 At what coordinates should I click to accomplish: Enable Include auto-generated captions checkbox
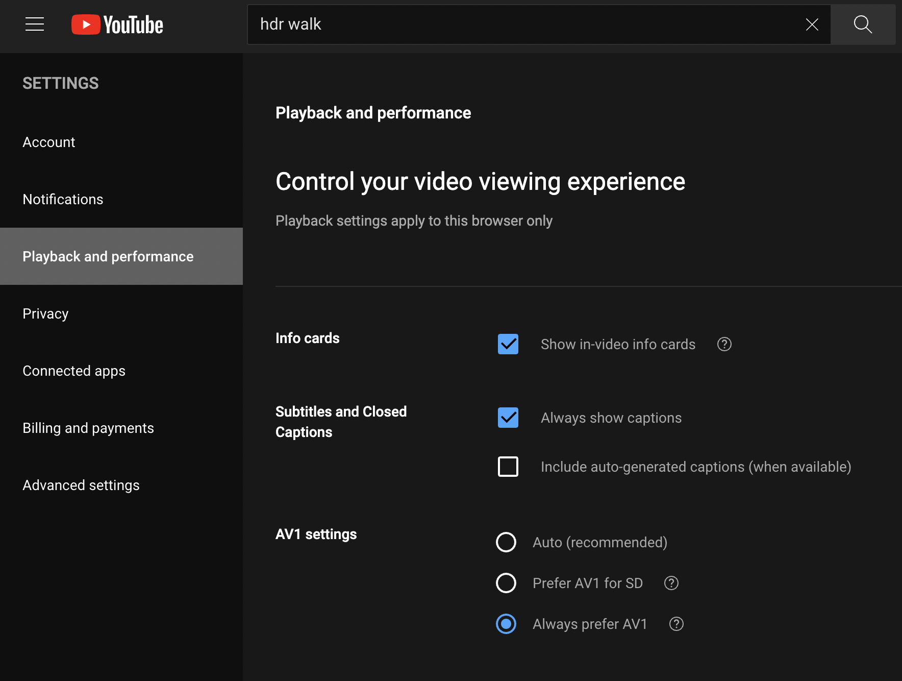(x=508, y=467)
